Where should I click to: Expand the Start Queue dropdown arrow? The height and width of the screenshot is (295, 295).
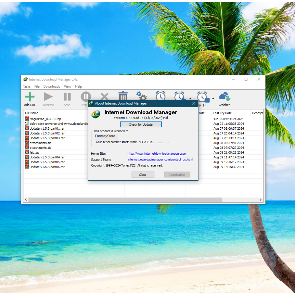pyautogui.click(x=190, y=99)
